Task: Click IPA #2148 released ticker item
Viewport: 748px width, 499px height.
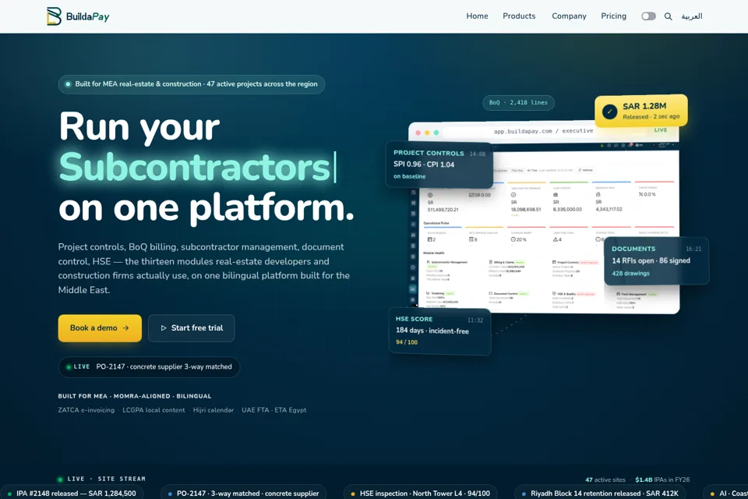Action: [72, 494]
